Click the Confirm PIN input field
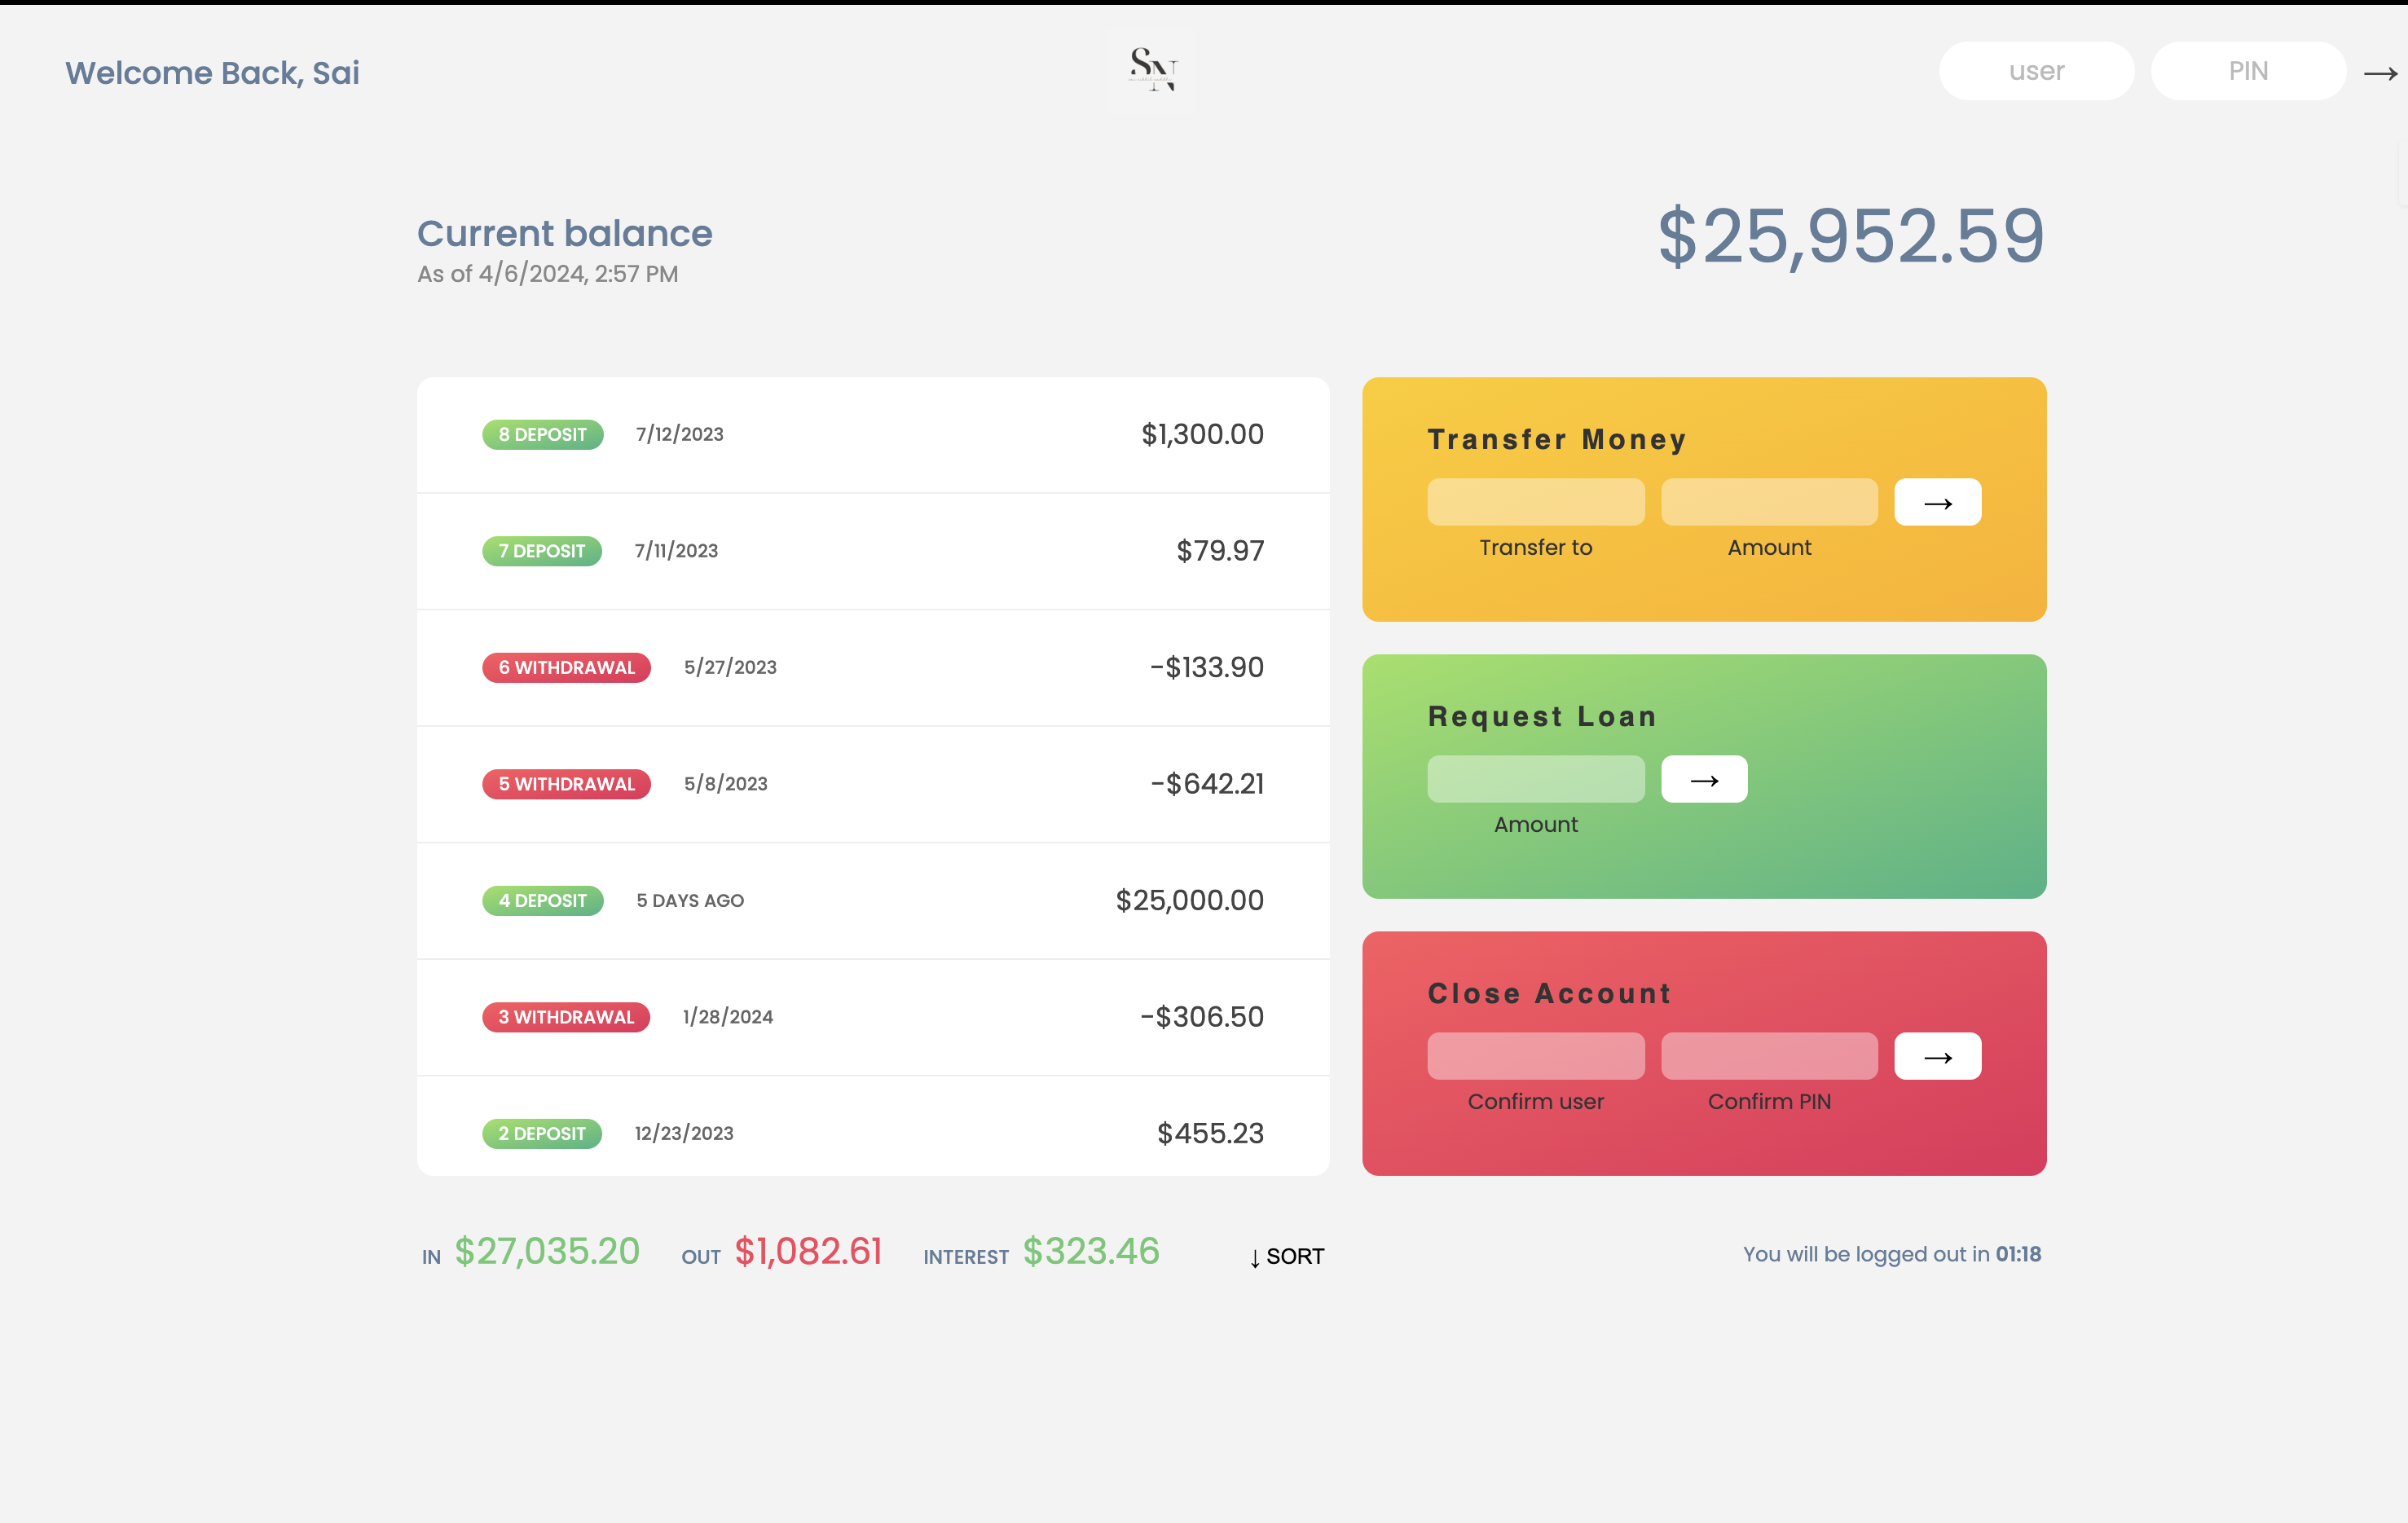Image resolution: width=2408 pixels, height=1523 pixels. [x=1769, y=1056]
